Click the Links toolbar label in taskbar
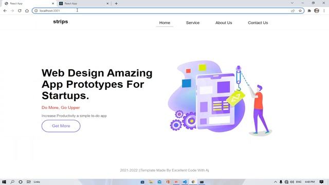Image resolution: width=329 pixels, height=185 pixels. pyautogui.click(x=36, y=182)
